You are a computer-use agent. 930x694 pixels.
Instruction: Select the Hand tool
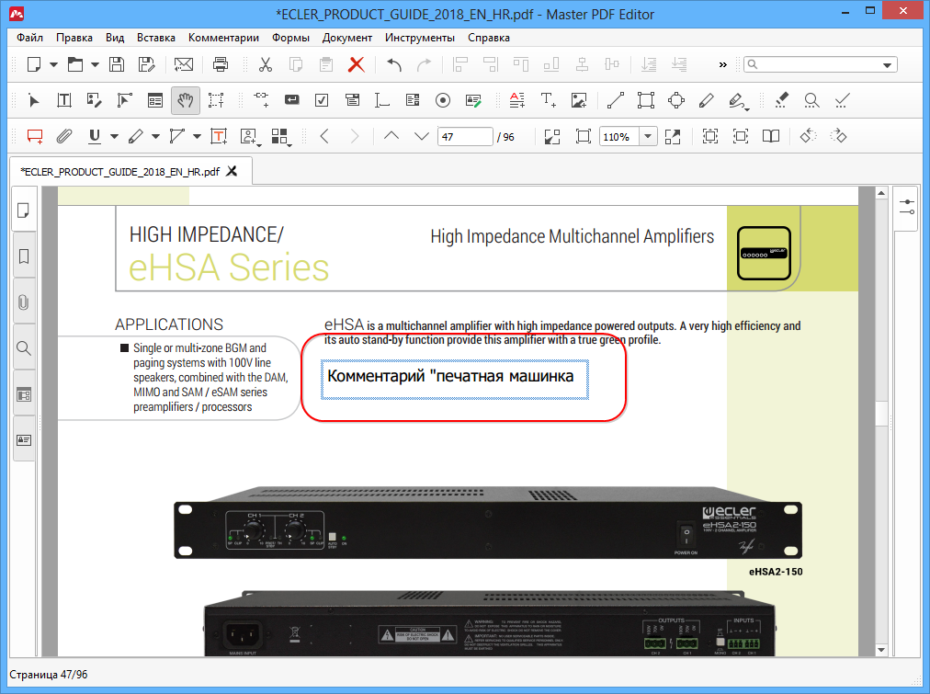[x=185, y=99]
